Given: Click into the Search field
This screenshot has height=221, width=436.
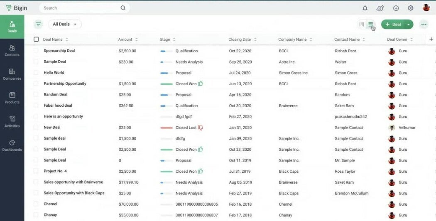Looking at the screenshot, I should click(81, 8).
